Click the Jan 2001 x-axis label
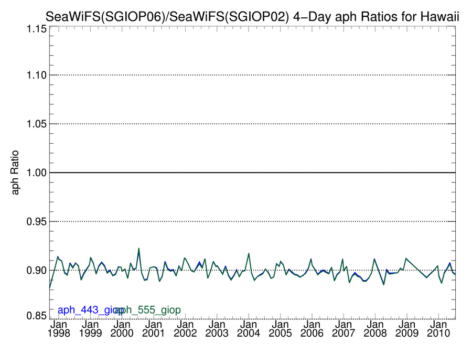This screenshot has width=472, height=354. tap(154, 329)
